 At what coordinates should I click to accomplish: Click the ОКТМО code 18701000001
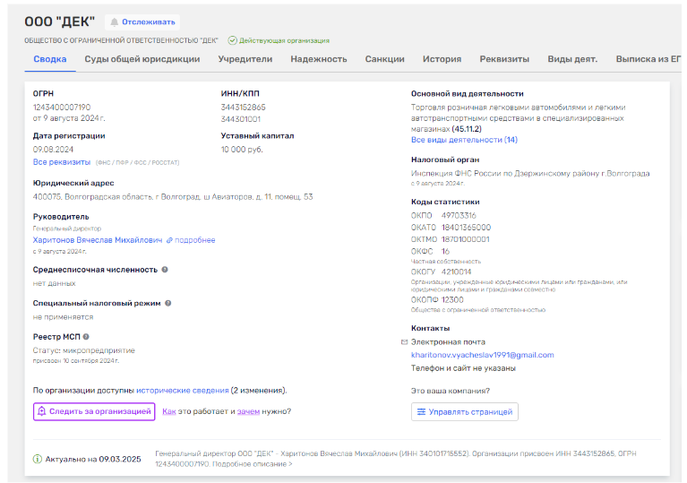click(465, 239)
